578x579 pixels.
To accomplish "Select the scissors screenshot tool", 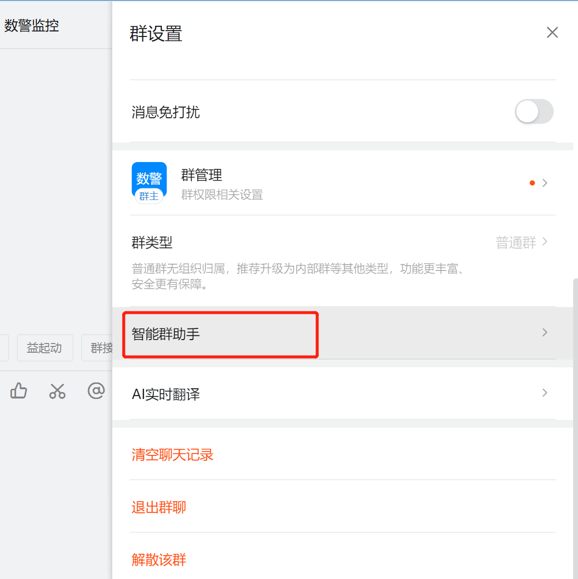I will (57, 391).
